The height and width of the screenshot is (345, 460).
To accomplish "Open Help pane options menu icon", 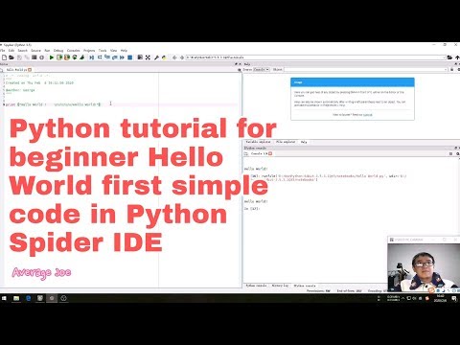I will click(458, 69).
